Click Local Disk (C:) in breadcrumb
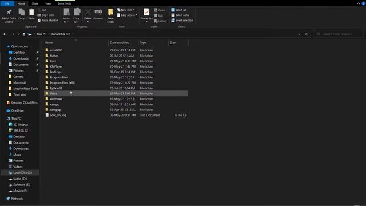The width and height of the screenshot is (366, 206). tap(61, 34)
